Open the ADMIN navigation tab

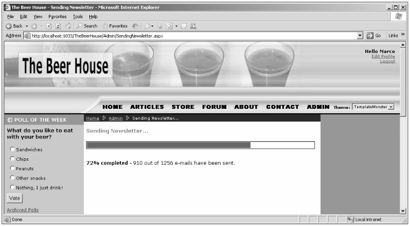coord(318,107)
